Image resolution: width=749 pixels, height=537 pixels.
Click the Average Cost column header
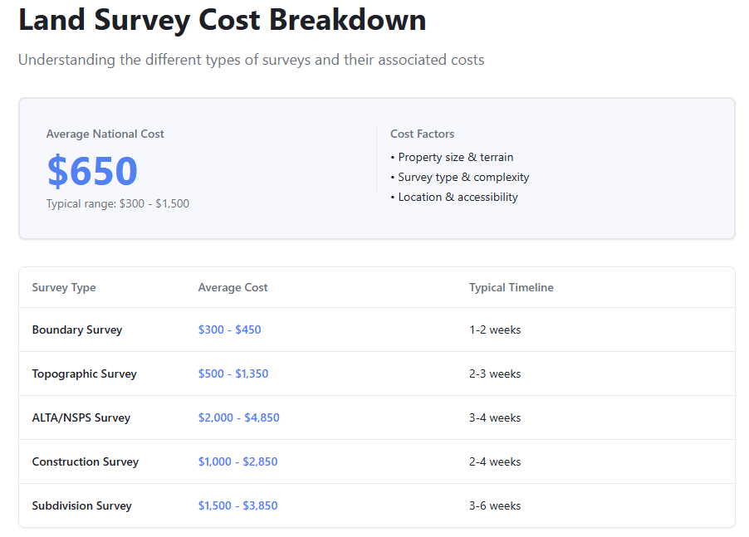click(x=233, y=287)
